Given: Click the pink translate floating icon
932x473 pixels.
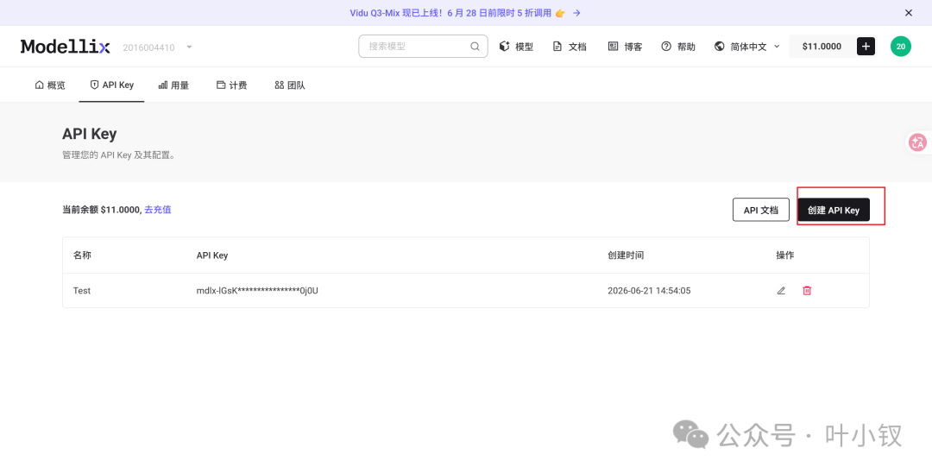Looking at the screenshot, I should [918, 142].
